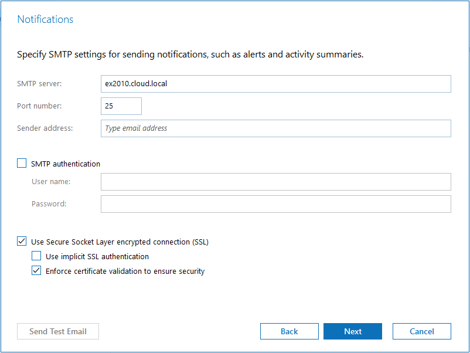Click the Sender address email field
Image resolution: width=470 pixels, height=353 pixels.
tap(275, 128)
